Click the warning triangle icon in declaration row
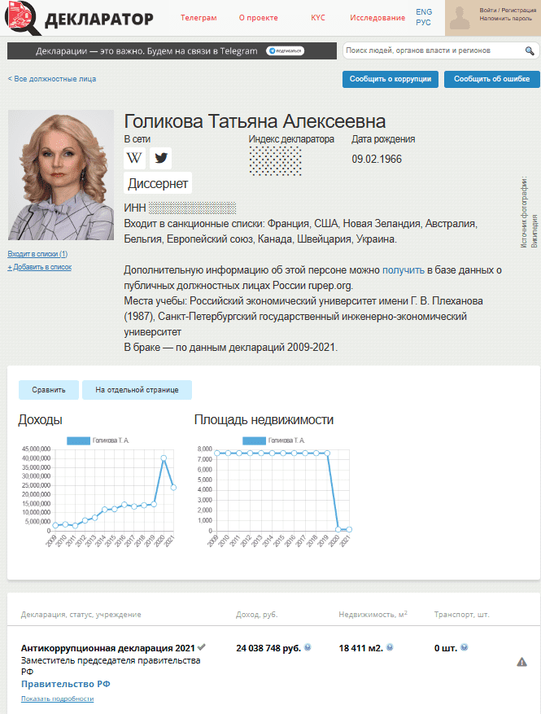This screenshot has height=714, width=541. pos(521,662)
